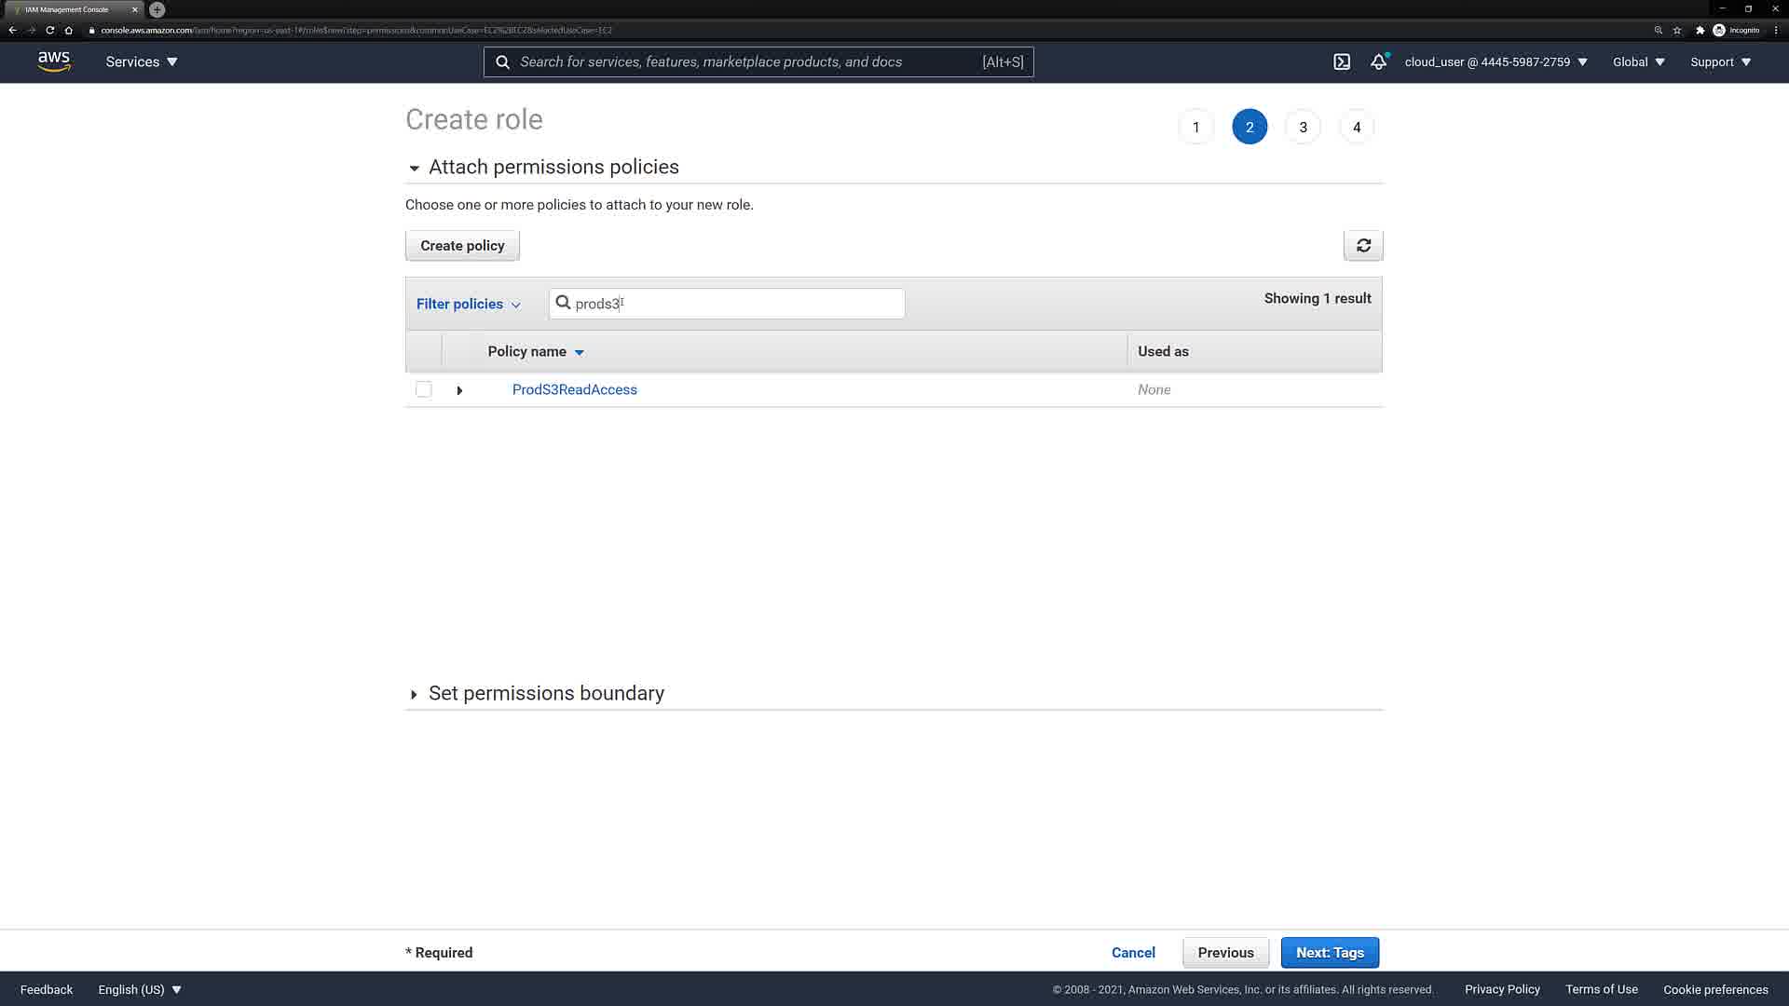Click the browser reload icon
This screenshot has height=1006, width=1789.
(x=50, y=30)
